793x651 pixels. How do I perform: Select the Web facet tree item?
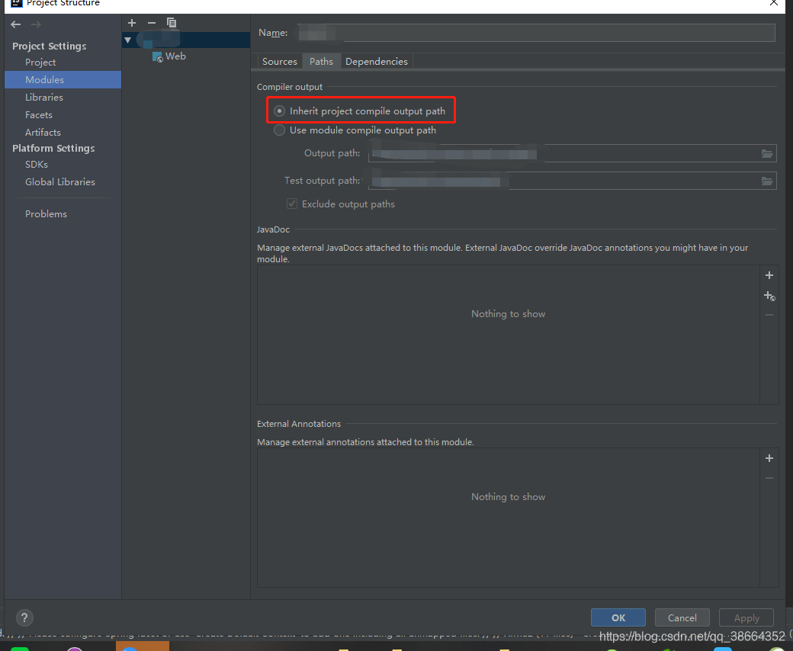pos(175,56)
